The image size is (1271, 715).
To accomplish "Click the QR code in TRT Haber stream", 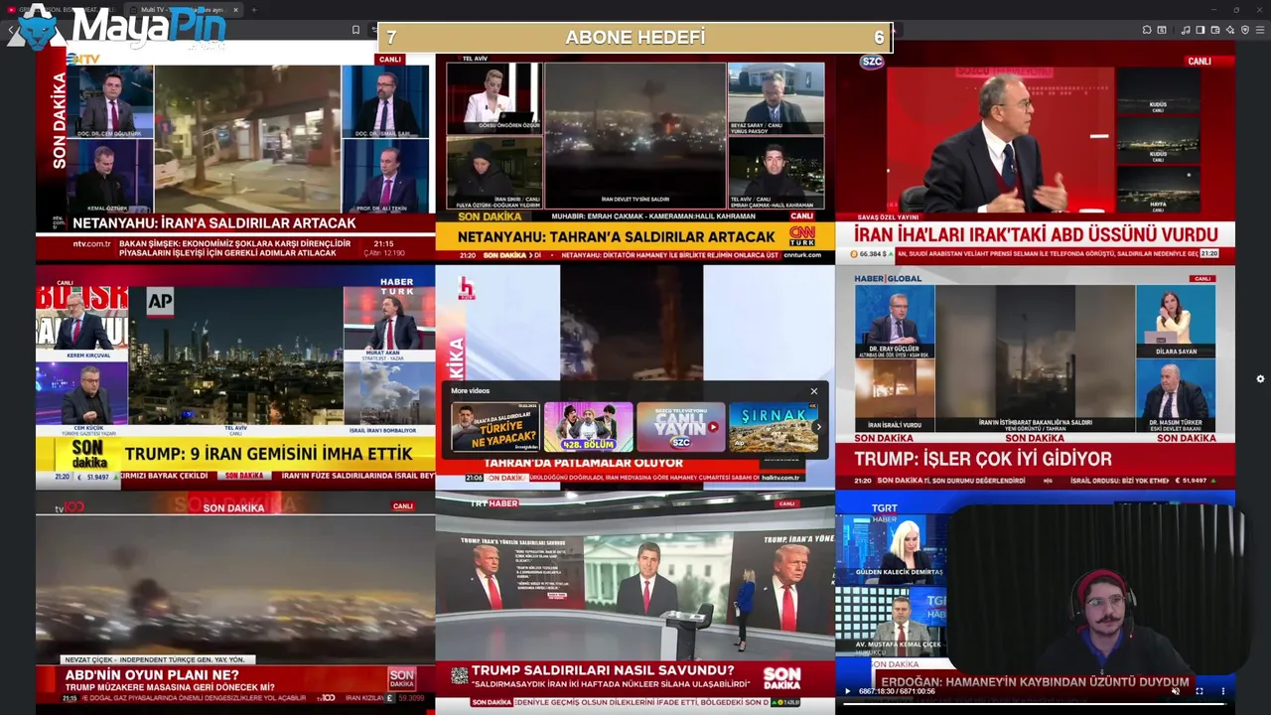I will (x=459, y=675).
